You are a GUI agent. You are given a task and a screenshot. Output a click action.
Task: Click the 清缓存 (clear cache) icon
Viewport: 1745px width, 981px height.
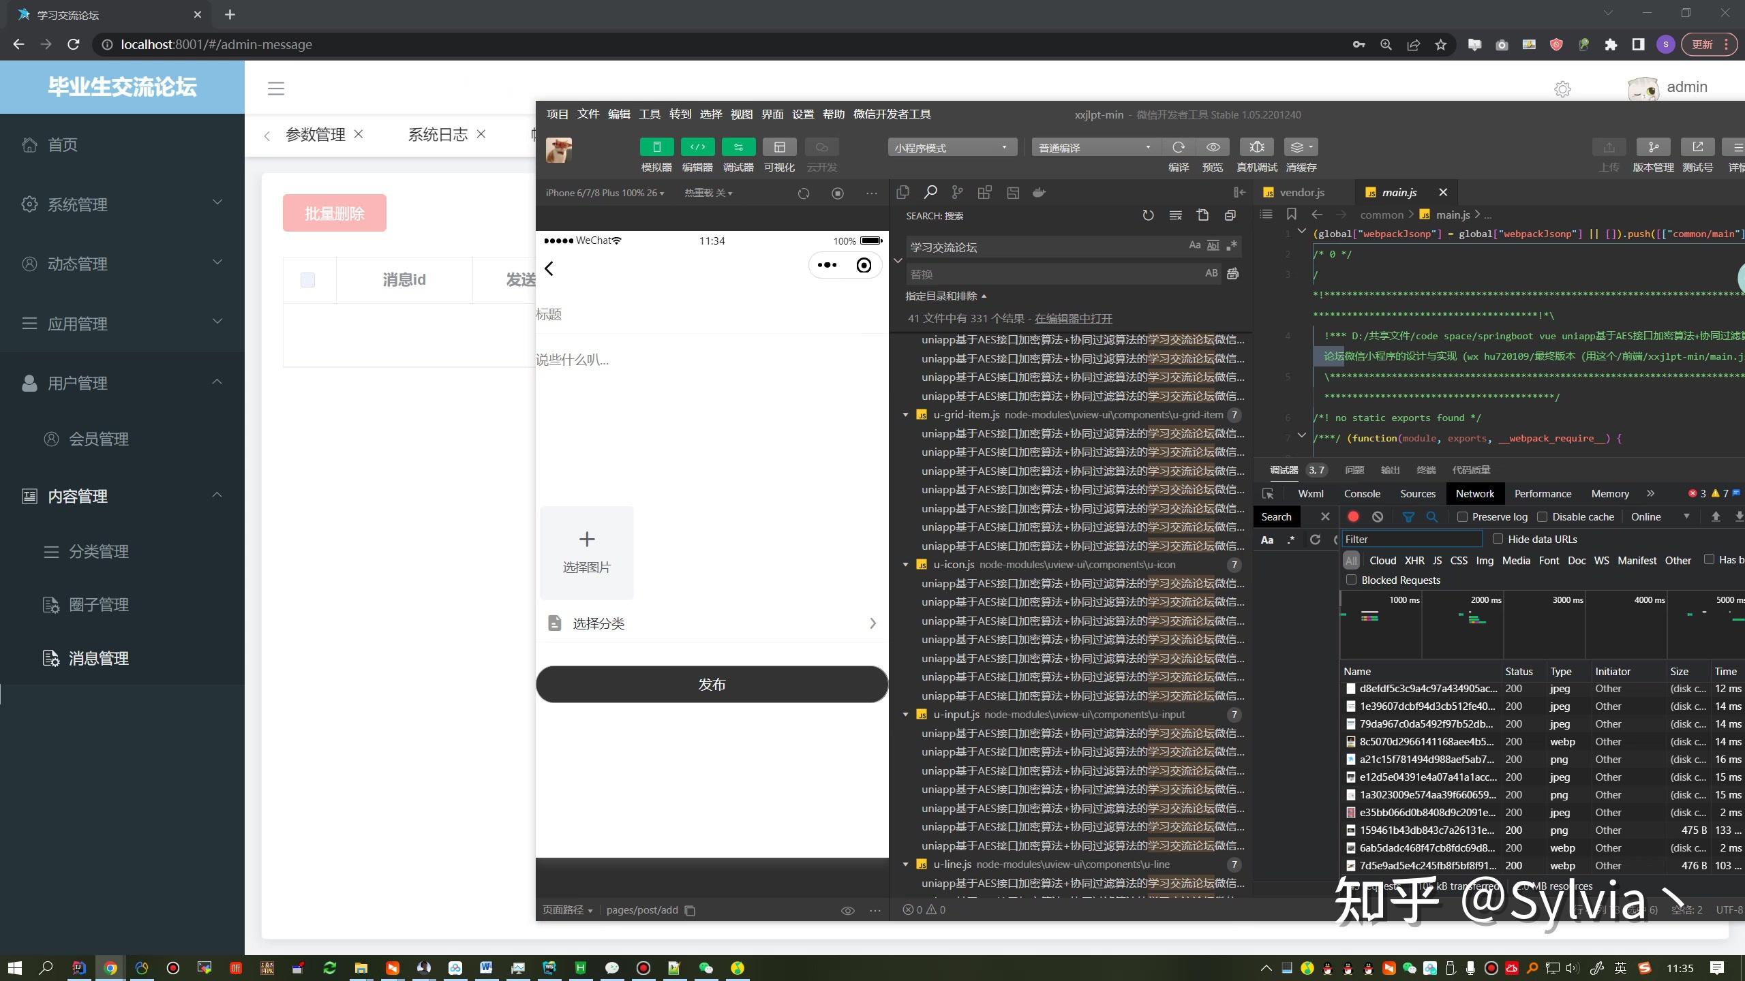point(1299,146)
